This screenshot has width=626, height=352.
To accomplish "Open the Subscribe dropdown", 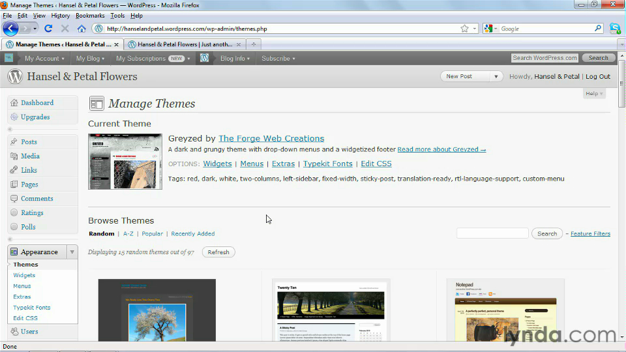I will [x=278, y=58].
